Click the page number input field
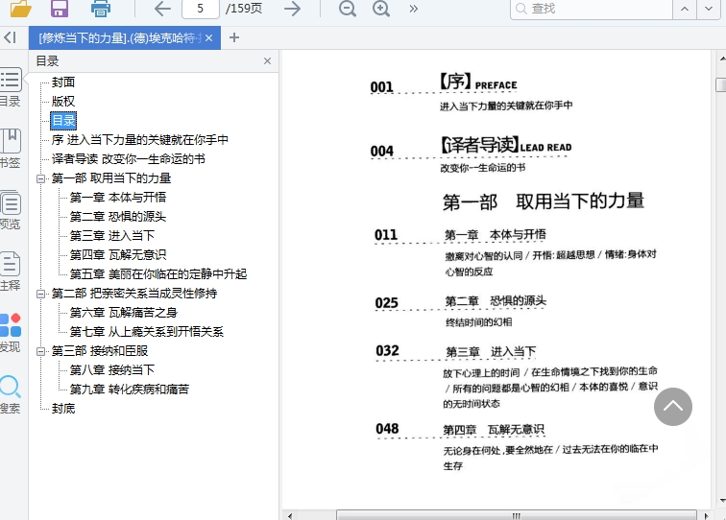Image resolution: width=726 pixels, height=520 pixels. coord(200,9)
